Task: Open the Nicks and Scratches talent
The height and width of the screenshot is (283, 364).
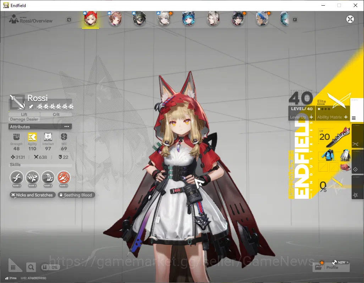Action: [x=33, y=195]
